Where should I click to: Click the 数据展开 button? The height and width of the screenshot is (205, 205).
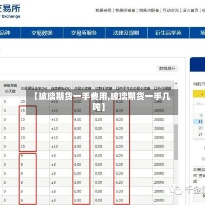(x=167, y=68)
